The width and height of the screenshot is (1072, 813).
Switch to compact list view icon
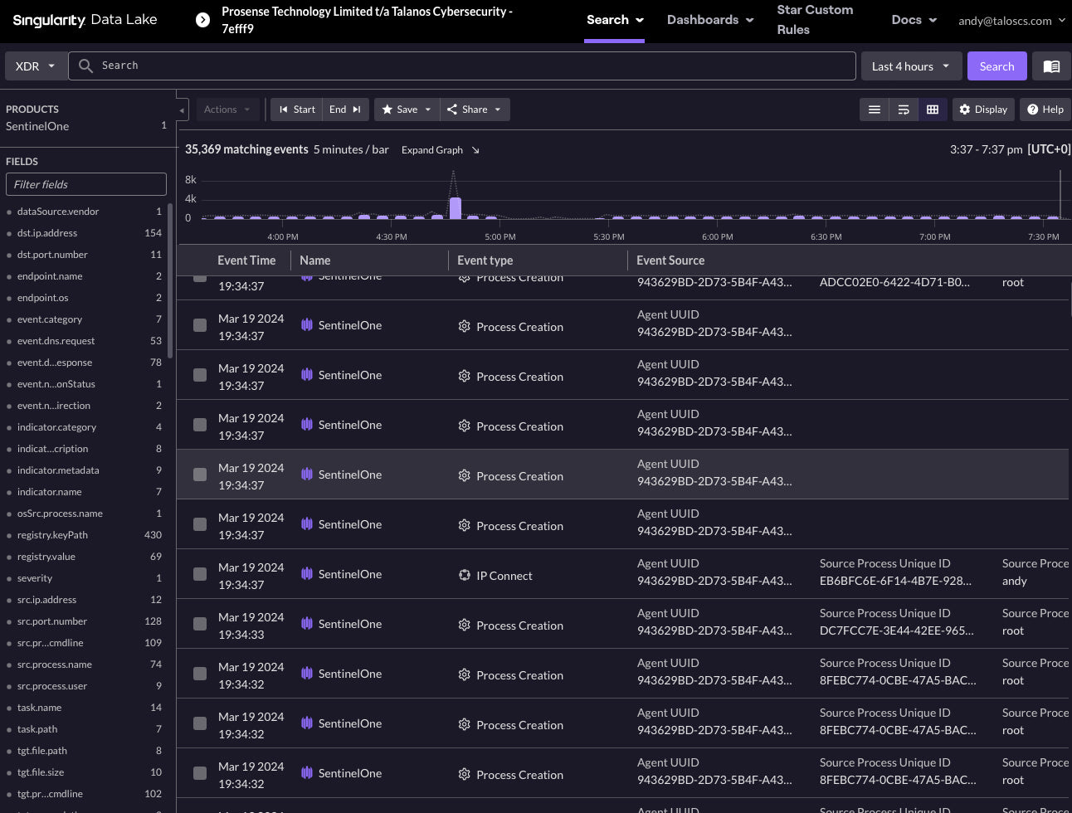pyautogui.click(x=874, y=110)
